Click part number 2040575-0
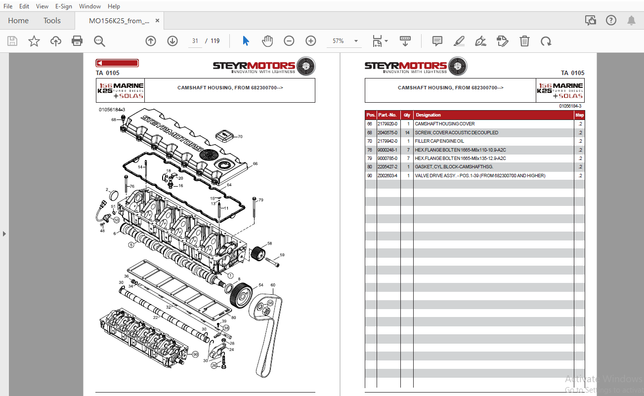The height and width of the screenshot is (396, 644). click(x=387, y=133)
